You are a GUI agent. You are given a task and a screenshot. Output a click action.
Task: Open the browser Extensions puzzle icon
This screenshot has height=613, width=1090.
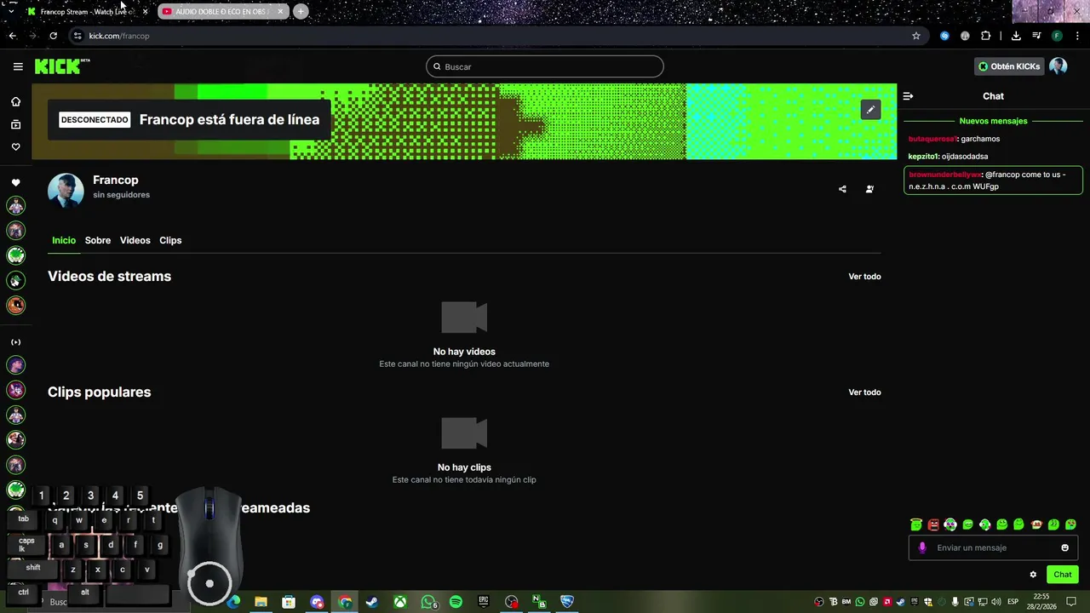pyautogui.click(x=986, y=36)
